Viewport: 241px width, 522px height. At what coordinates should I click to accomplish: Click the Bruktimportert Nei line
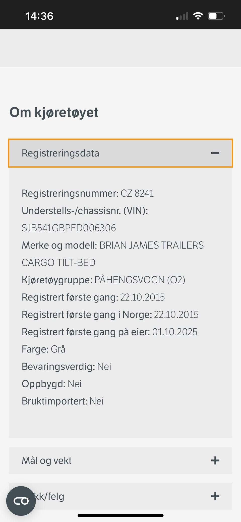pyautogui.click(x=63, y=401)
